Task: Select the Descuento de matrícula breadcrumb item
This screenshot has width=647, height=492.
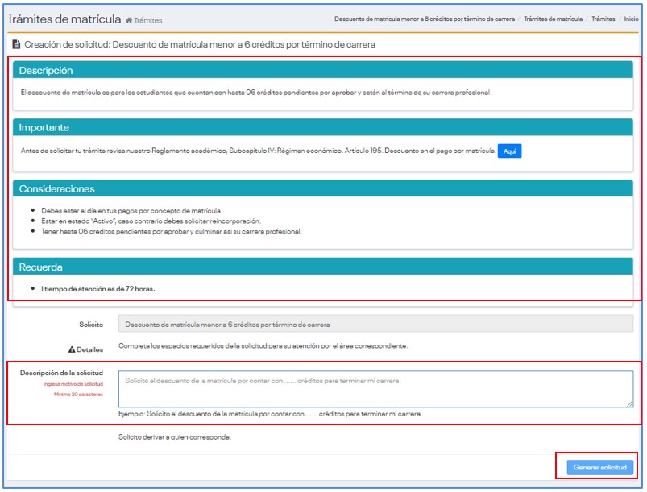Action: (424, 19)
